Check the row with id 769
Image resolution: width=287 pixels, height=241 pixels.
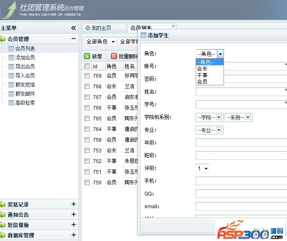tap(87, 76)
